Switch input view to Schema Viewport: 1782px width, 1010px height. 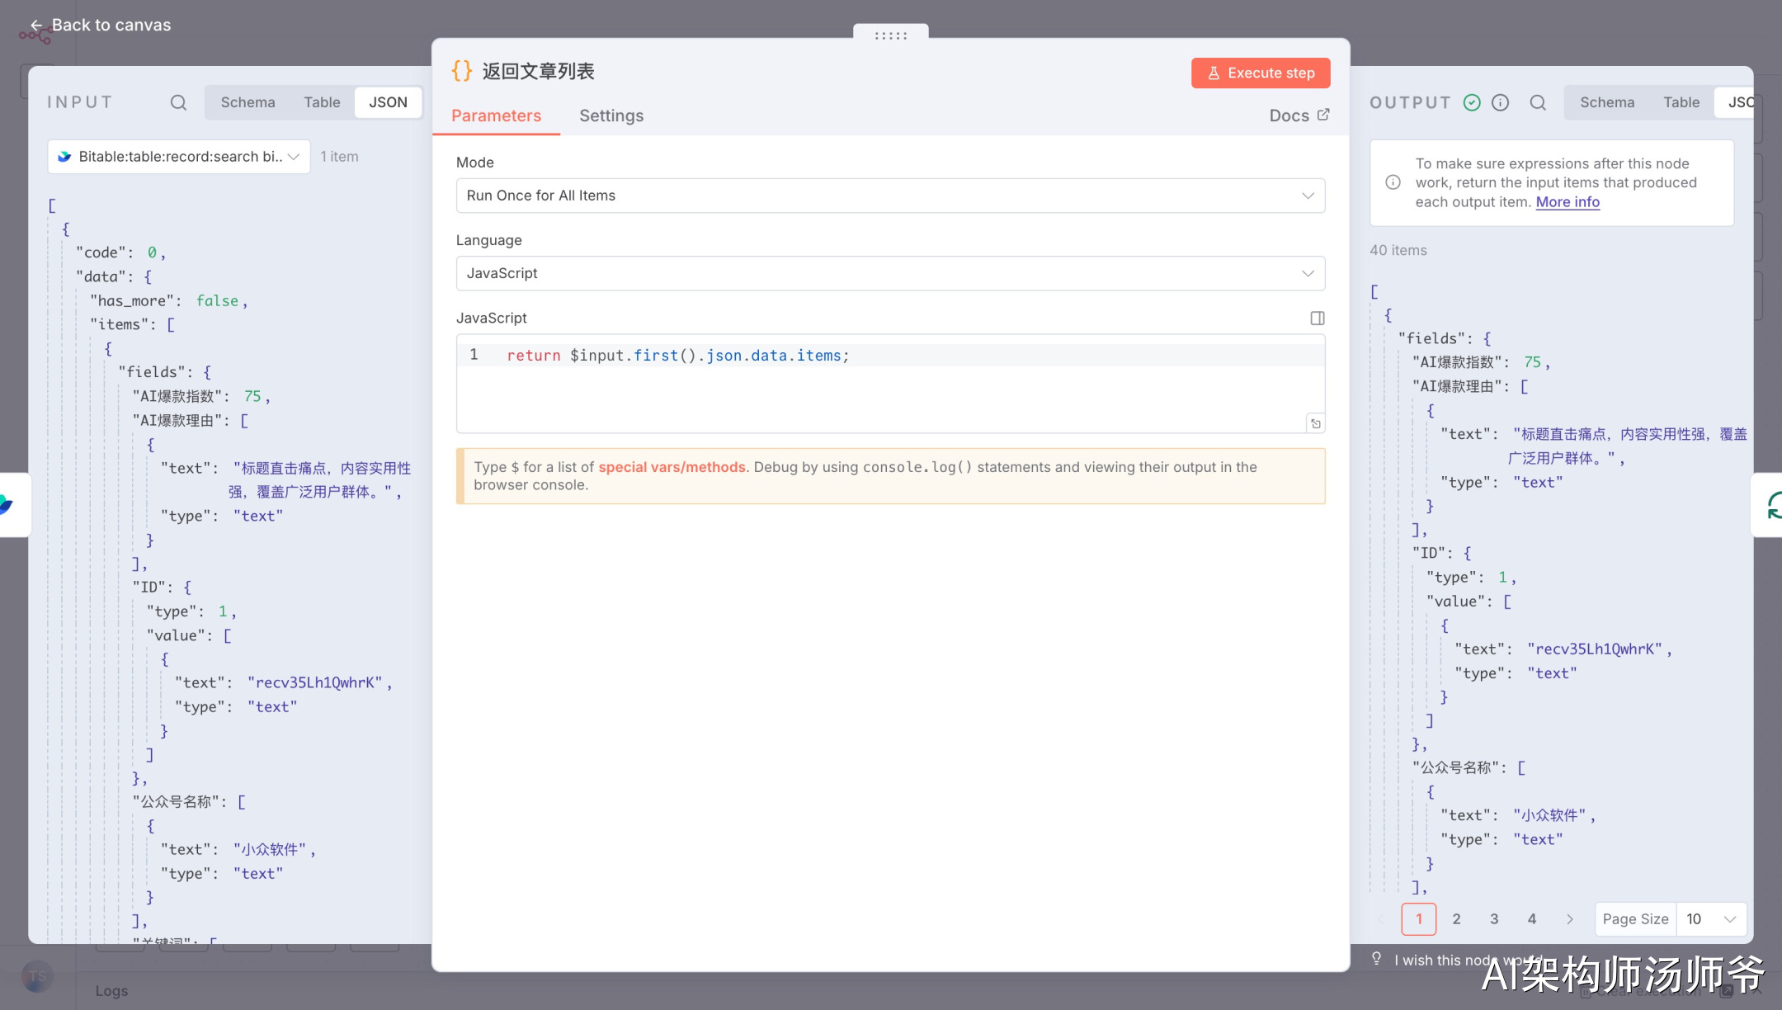(247, 102)
